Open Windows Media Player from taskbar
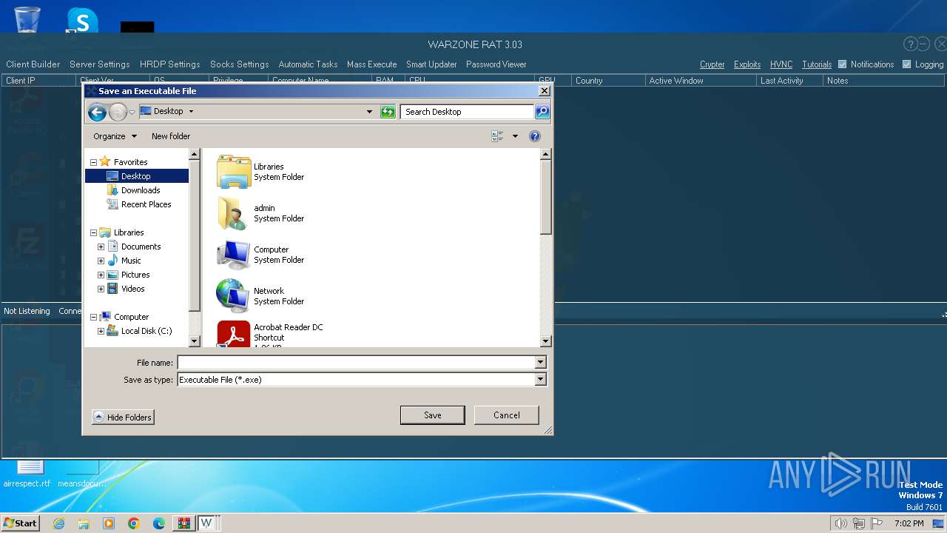The image size is (947, 533). (x=109, y=523)
